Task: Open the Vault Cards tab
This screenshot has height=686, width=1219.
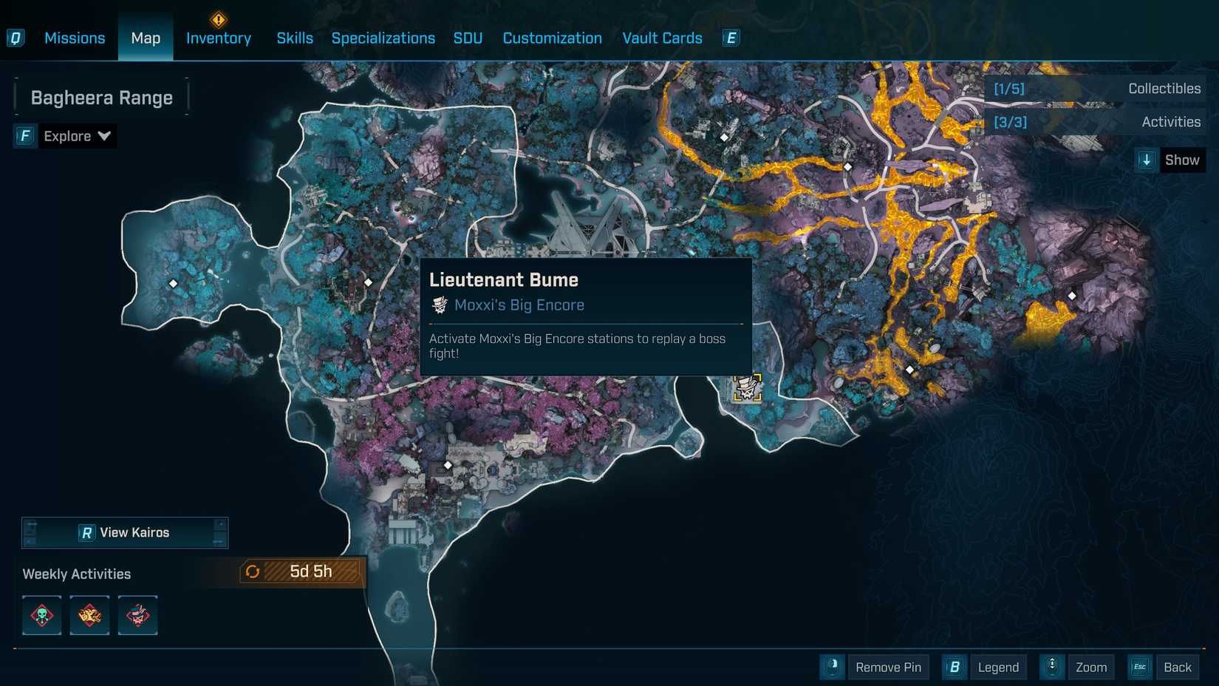Action: [x=663, y=38]
